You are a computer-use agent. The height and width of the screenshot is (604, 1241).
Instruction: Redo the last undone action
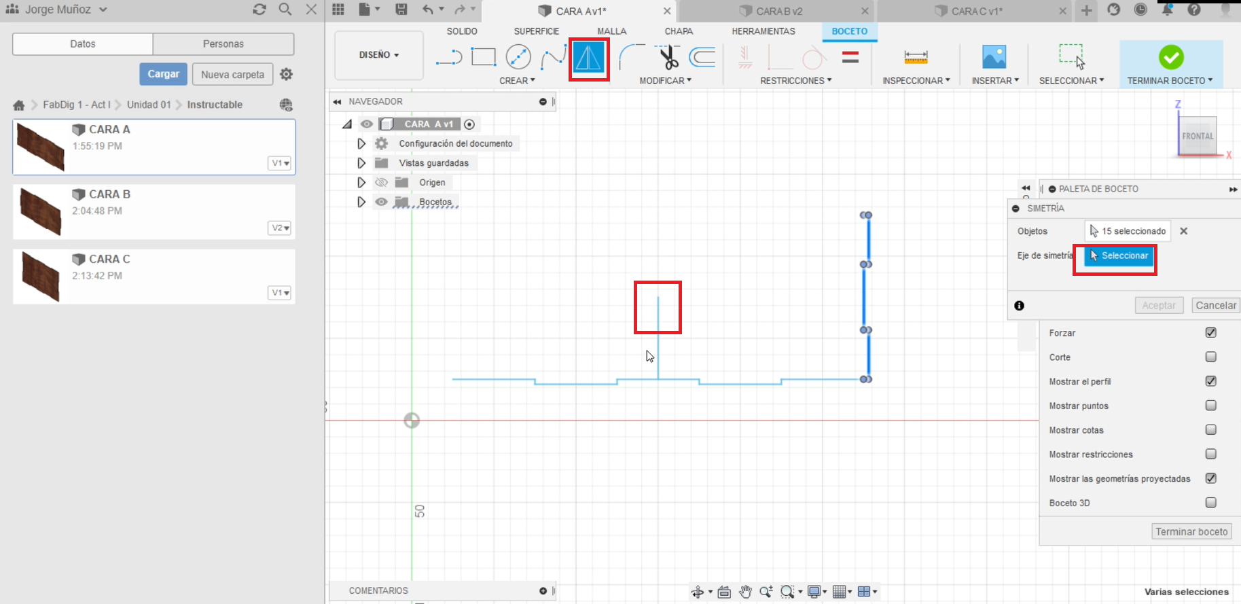460,10
